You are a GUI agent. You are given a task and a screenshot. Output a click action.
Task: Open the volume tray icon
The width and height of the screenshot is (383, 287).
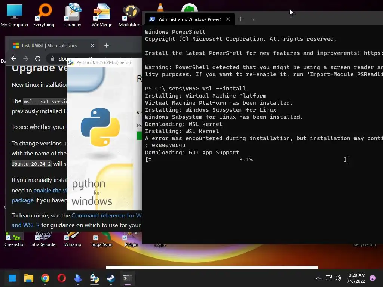click(x=338, y=278)
